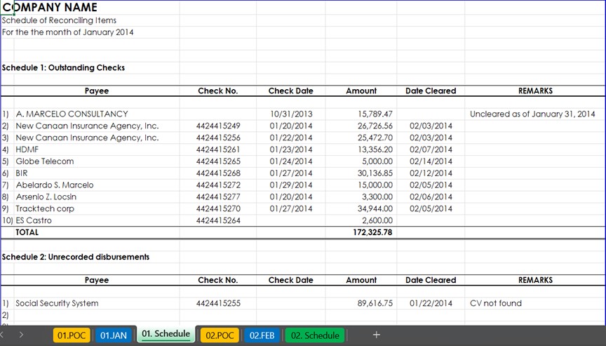
Task: Select check number 4424415265
Action: point(218,161)
